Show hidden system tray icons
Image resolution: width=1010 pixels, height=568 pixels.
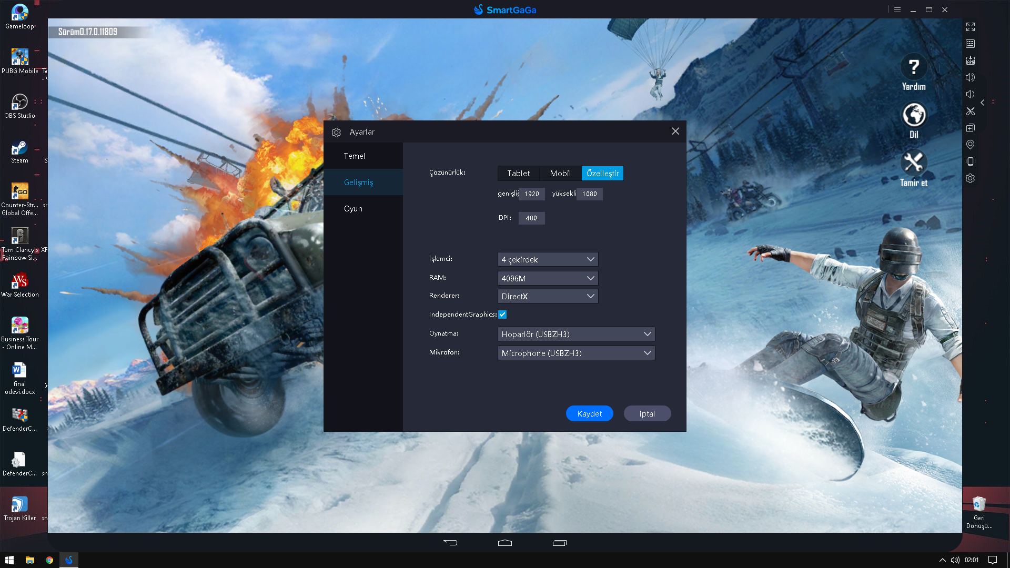coord(942,560)
